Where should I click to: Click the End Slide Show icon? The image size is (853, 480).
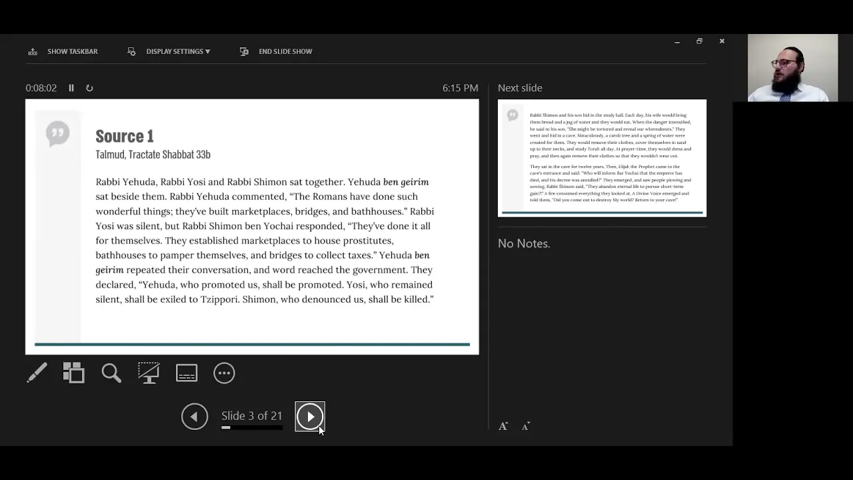[244, 51]
